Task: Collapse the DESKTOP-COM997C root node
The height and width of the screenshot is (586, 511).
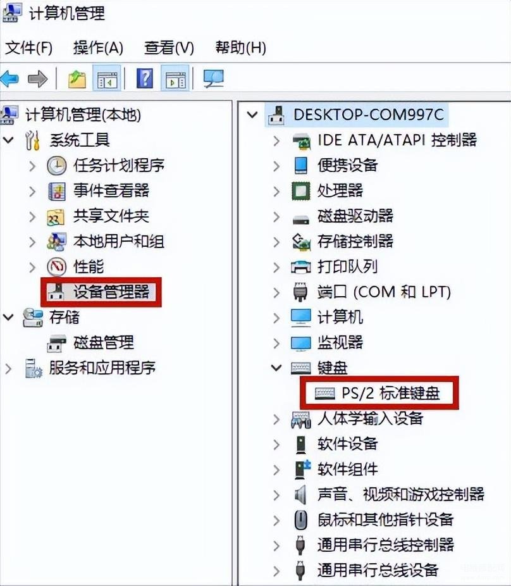Action: (252, 115)
